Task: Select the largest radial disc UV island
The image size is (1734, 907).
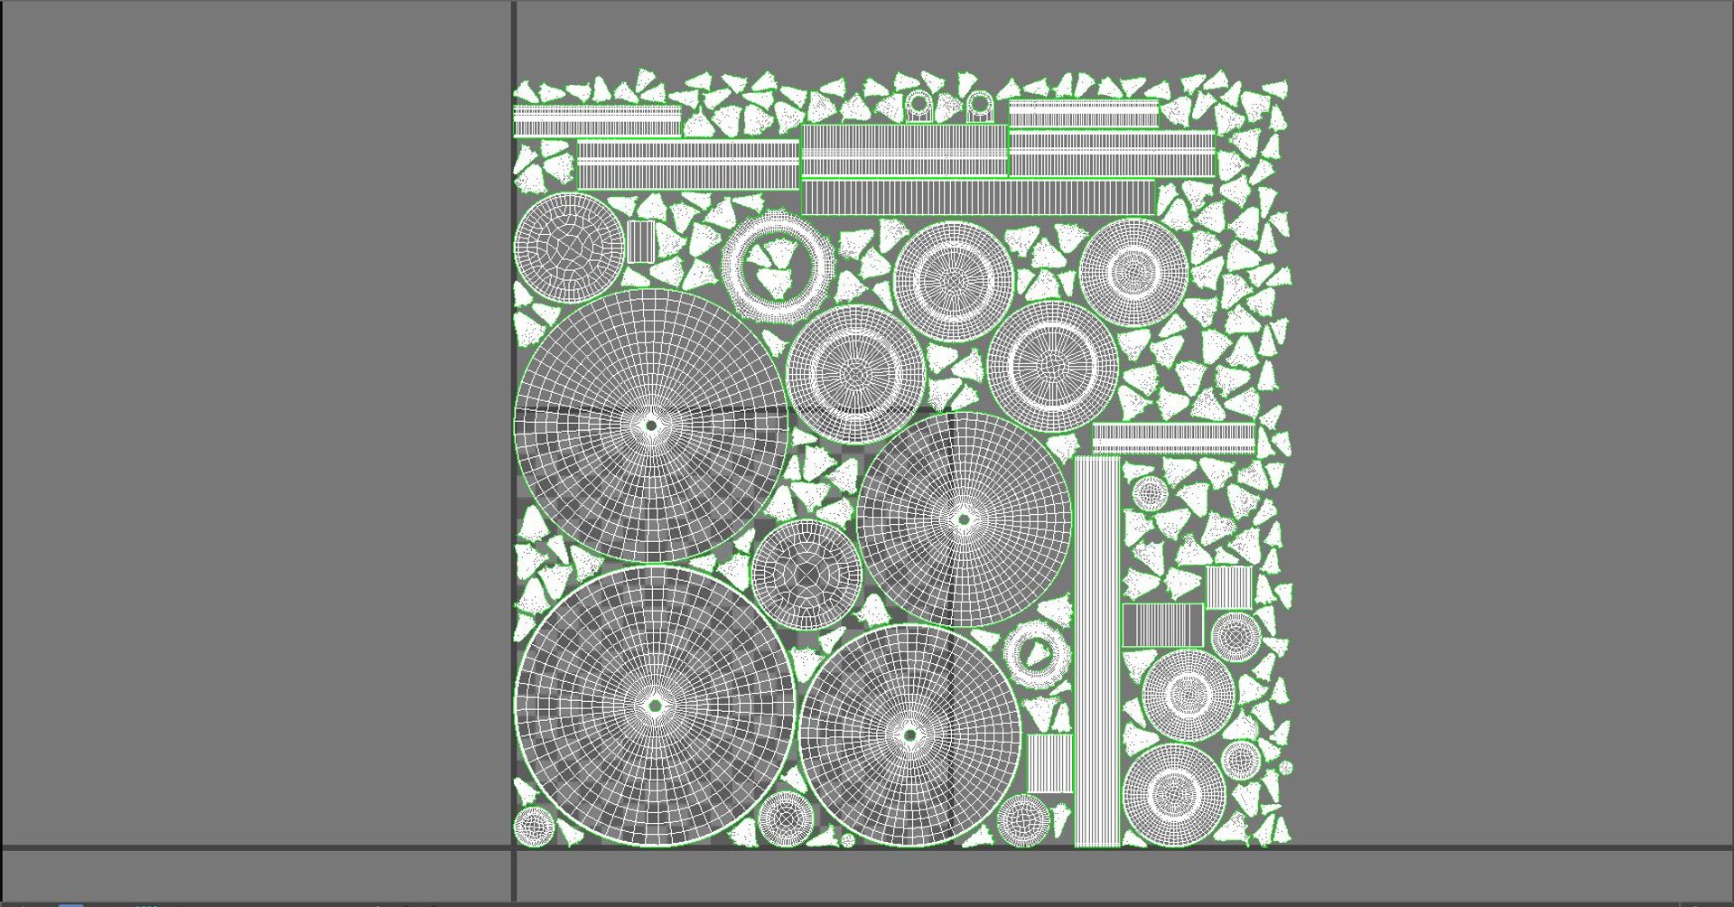Action: coord(655,706)
